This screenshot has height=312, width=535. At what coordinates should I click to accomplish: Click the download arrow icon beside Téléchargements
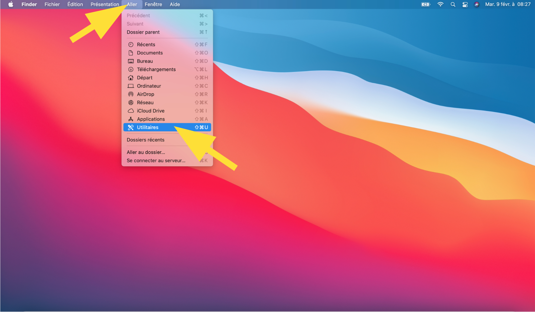(x=131, y=69)
